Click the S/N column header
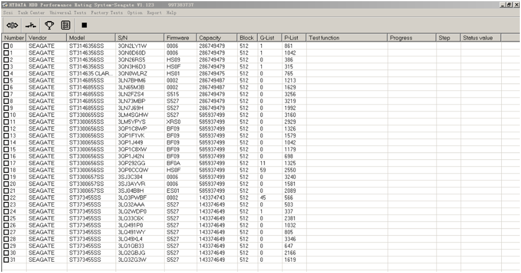521x273 pixels. 140,38
